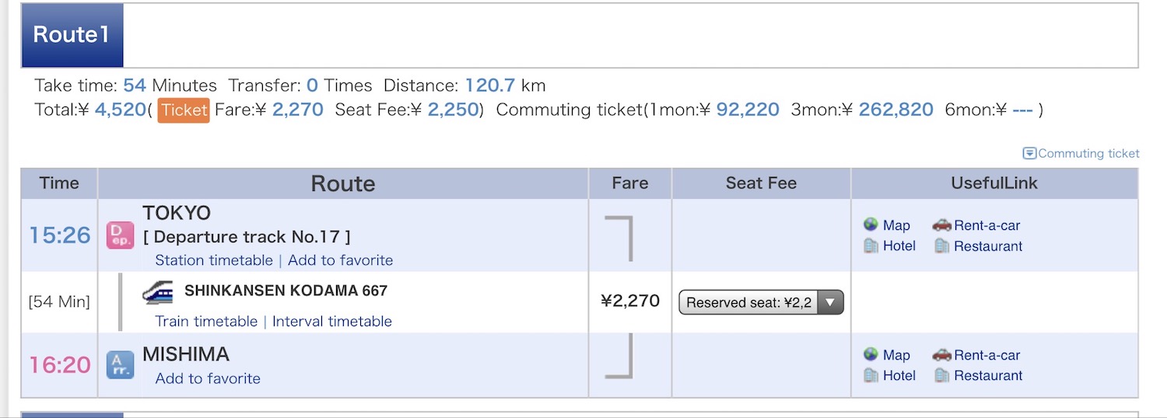Open Tokyo Station timetable link
This screenshot has height=418, width=1167.
pyautogui.click(x=214, y=260)
